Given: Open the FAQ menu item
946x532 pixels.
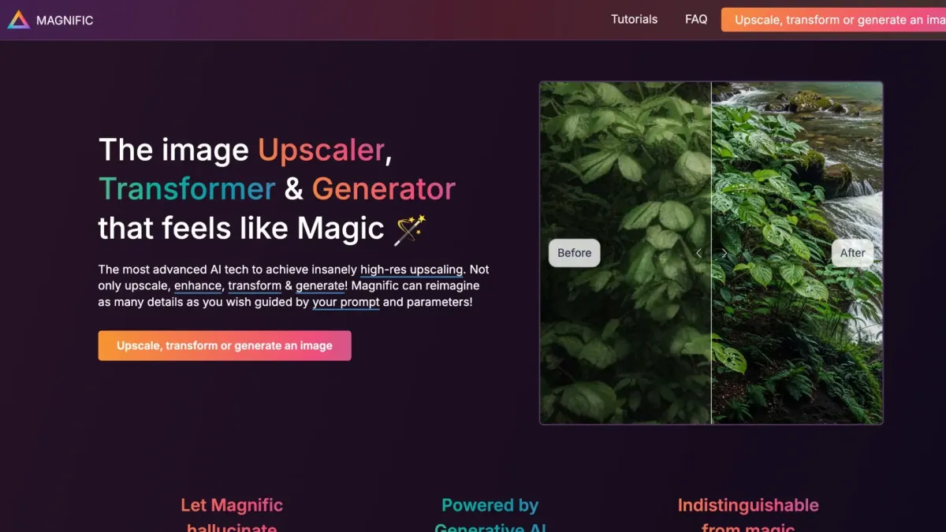Looking at the screenshot, I should coord(696,19).
